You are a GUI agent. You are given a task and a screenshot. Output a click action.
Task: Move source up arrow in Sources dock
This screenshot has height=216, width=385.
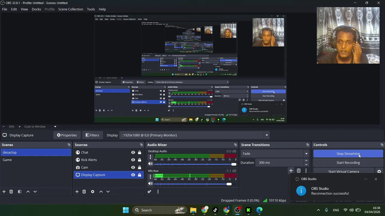click(x=101, y=192)
